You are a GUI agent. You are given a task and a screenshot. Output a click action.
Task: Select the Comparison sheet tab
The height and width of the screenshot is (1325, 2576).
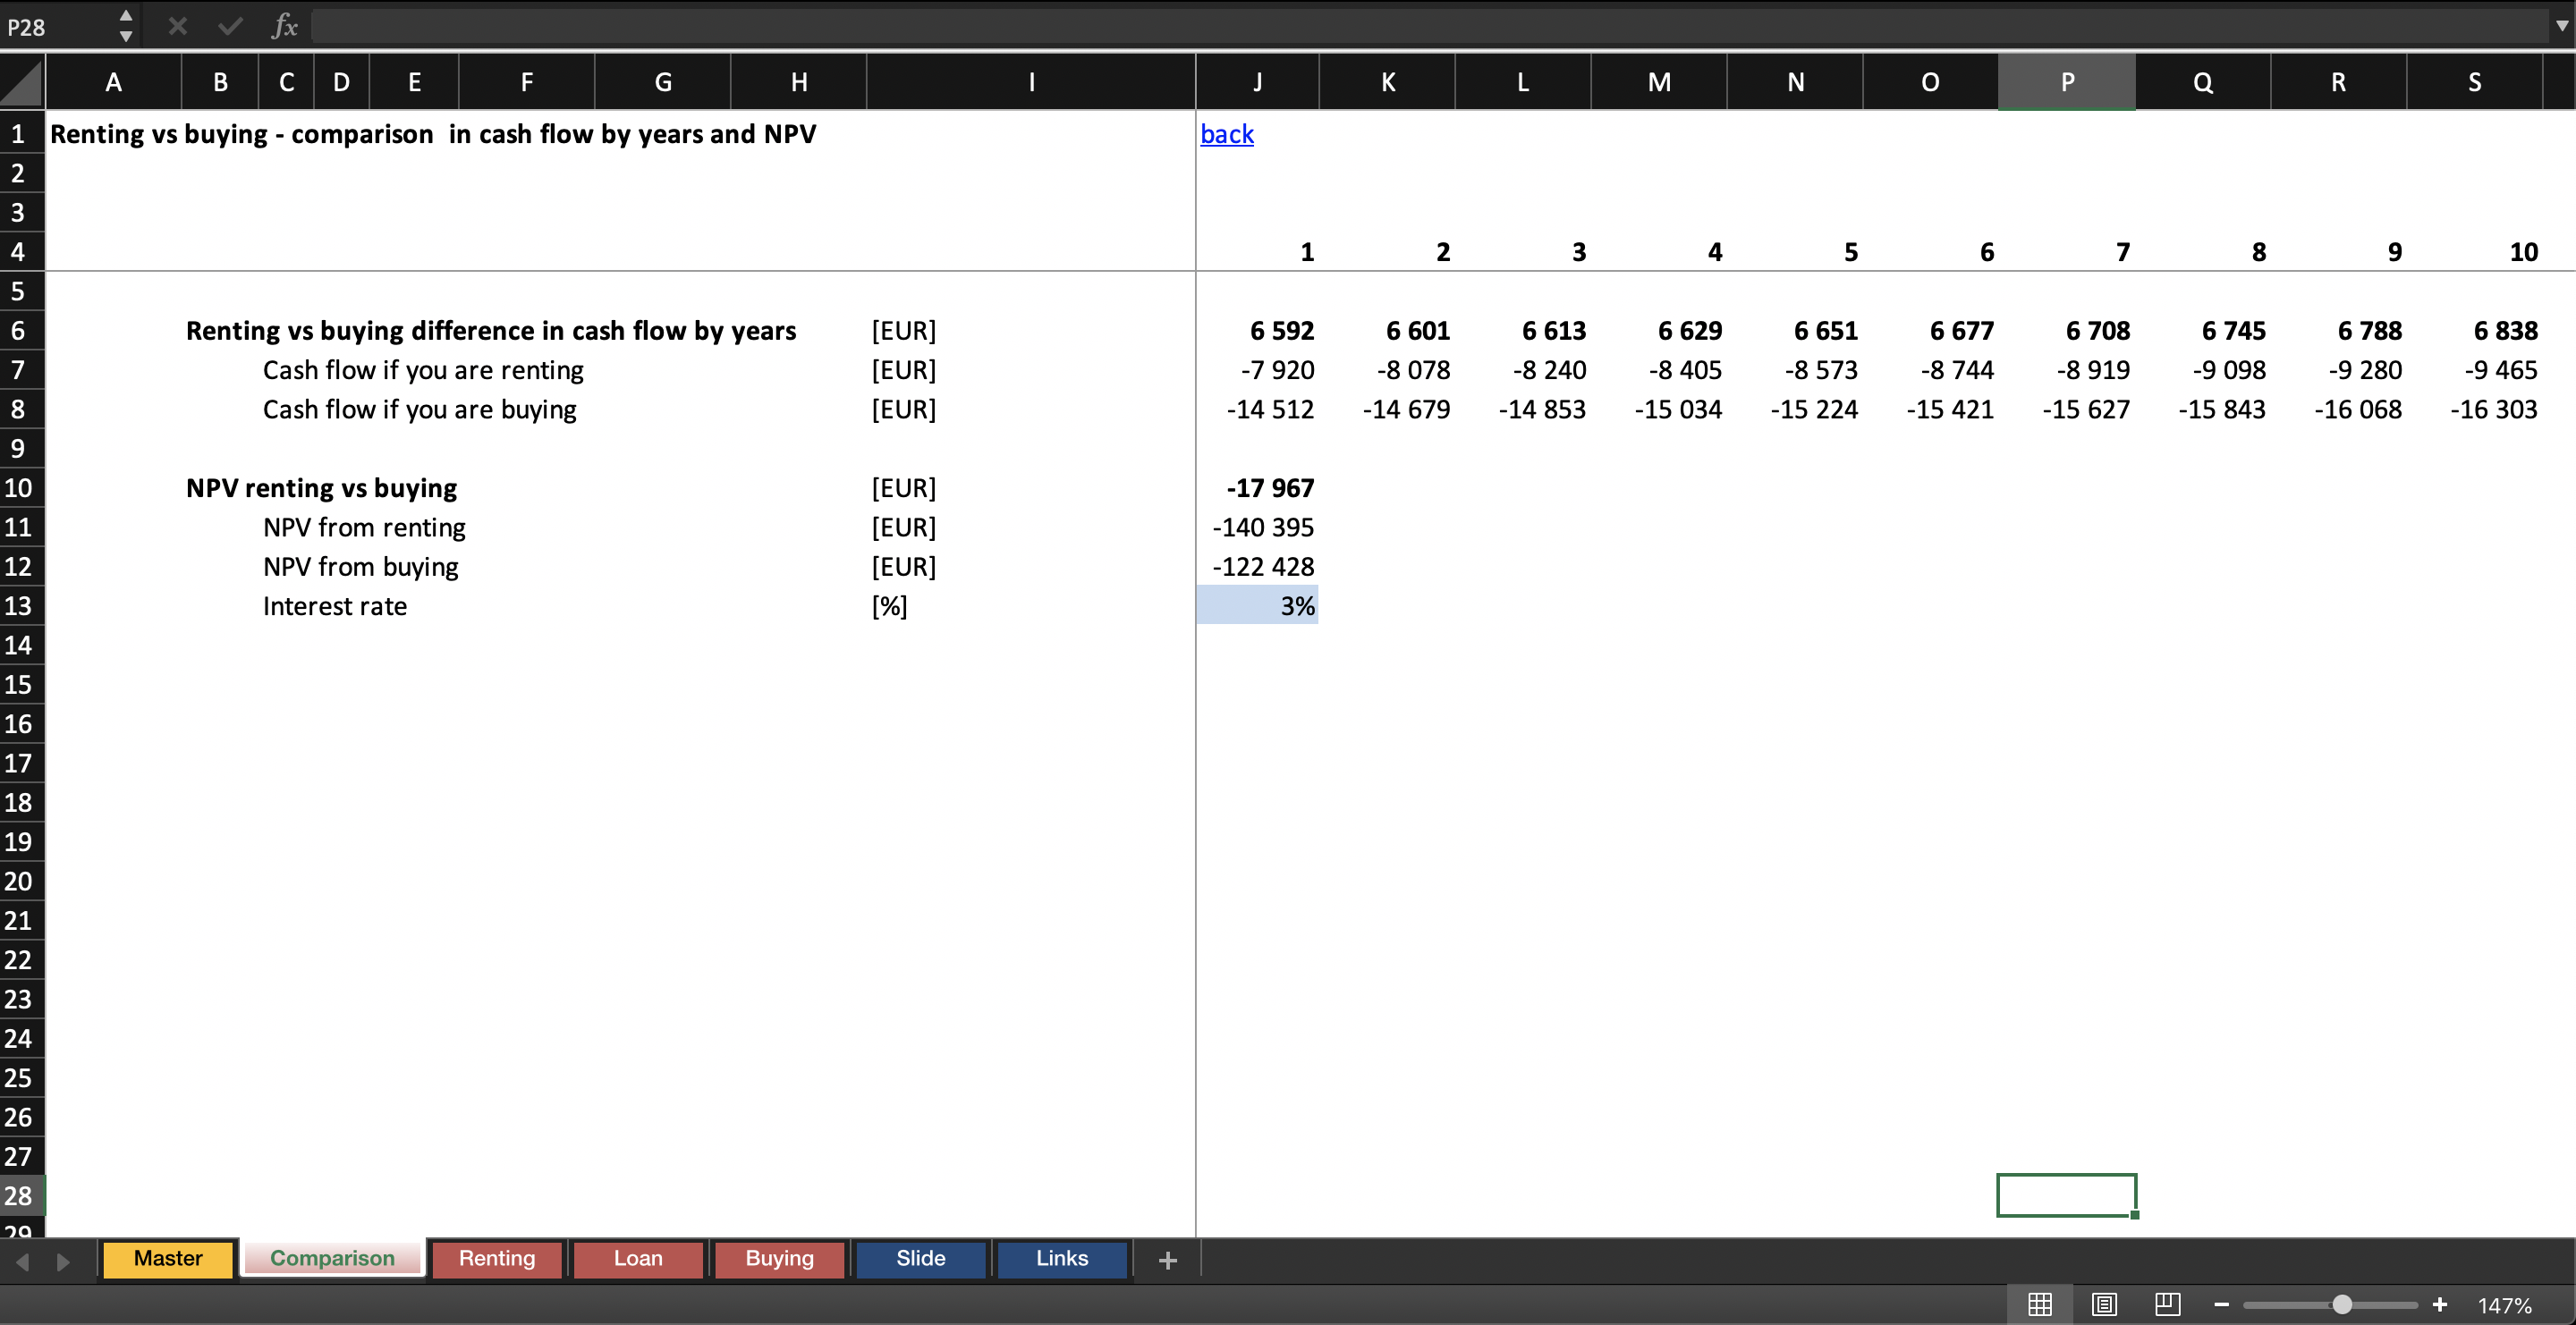[332, 1258]
